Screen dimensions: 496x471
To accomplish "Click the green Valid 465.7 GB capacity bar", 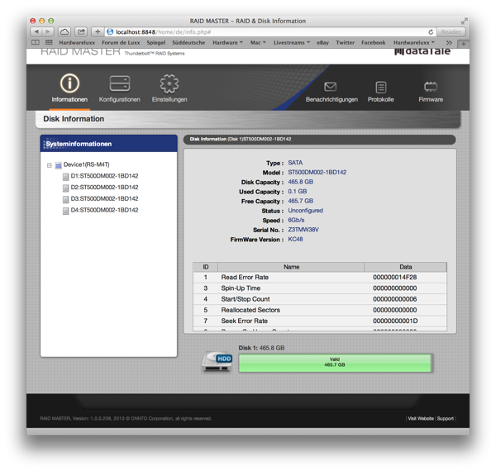I will coord(335,363).
